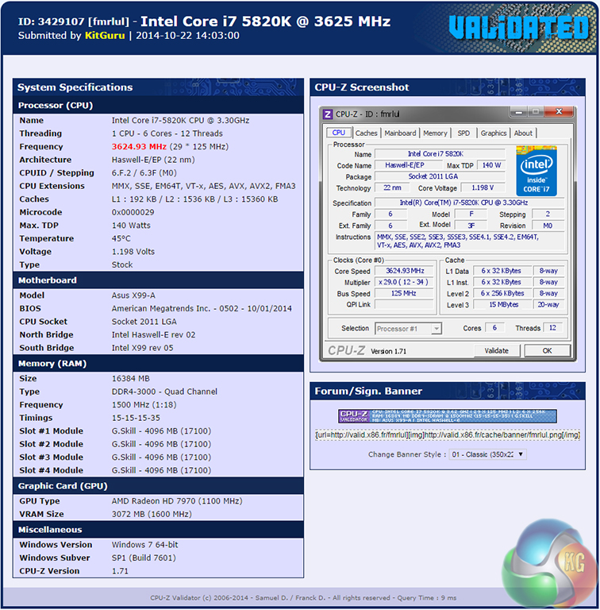Click the Level 3 cache field 15 MBytes
Viewport: 600px width, 610px height.
[x=504, y=305]
